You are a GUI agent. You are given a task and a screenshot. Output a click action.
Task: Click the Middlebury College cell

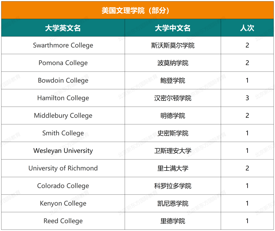(63, 115)
